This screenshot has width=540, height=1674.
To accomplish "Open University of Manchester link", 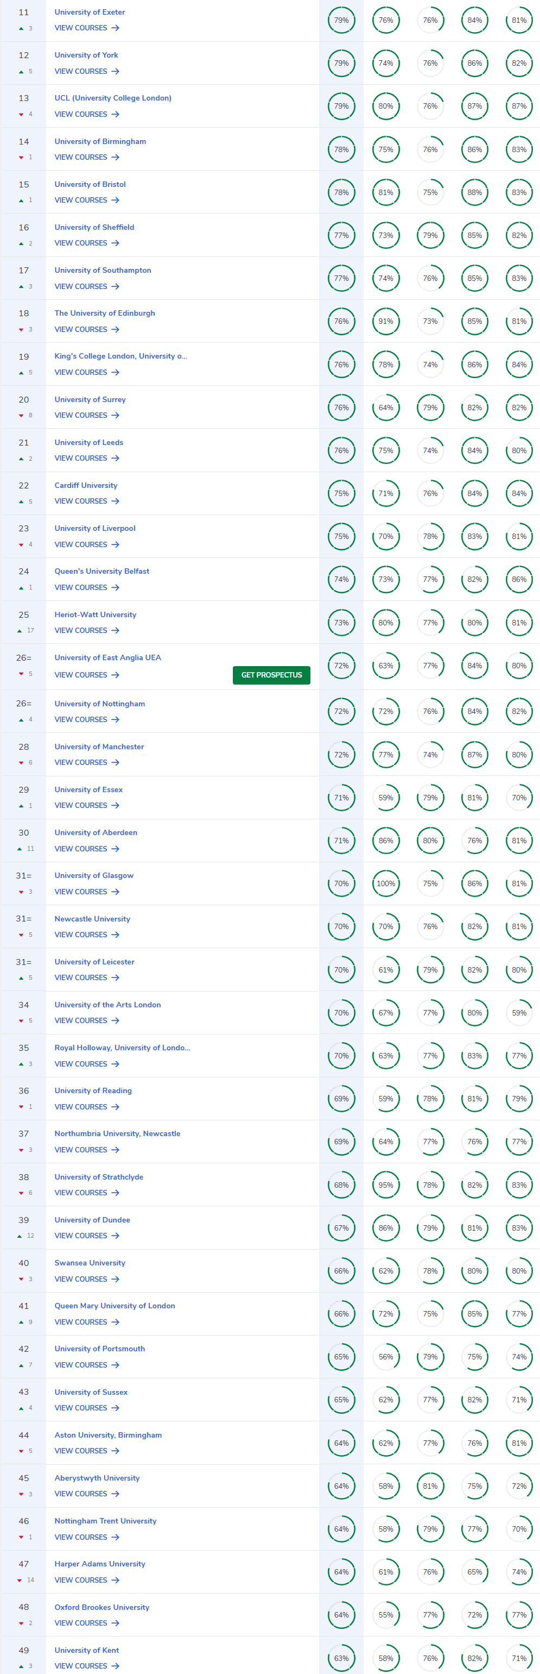I will [99, 746].
